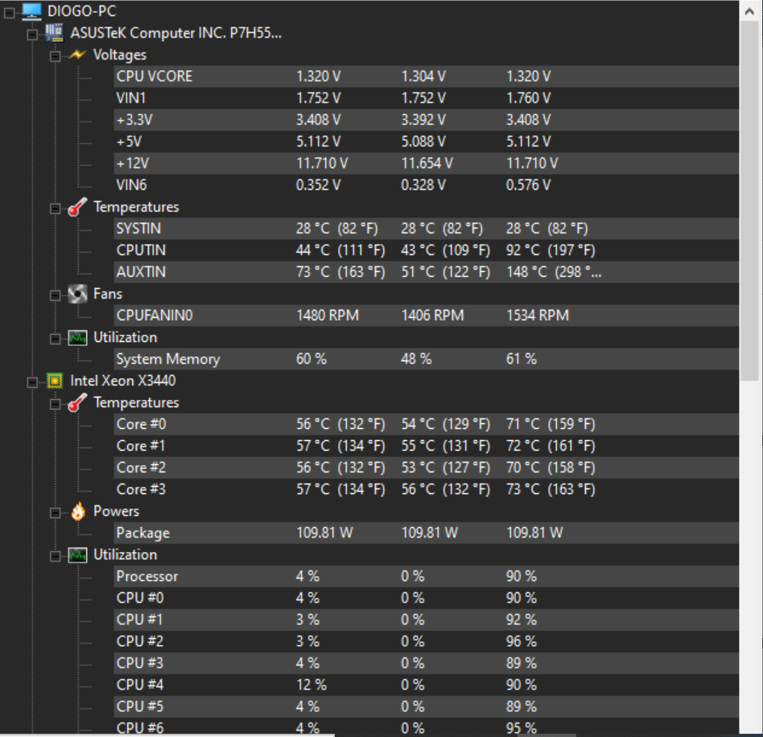The height and width of the screenshot is (737, 763).
Task: Collapse the Voltages group
Action: click(x=55, y=56)
